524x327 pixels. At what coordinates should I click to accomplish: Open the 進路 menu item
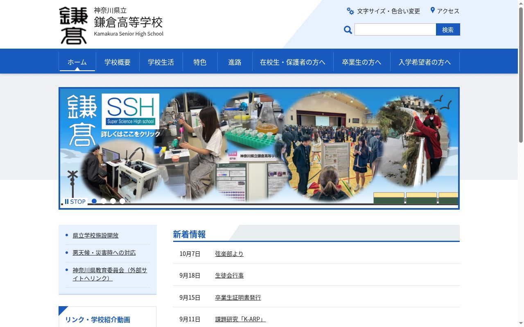click(235, 62)
